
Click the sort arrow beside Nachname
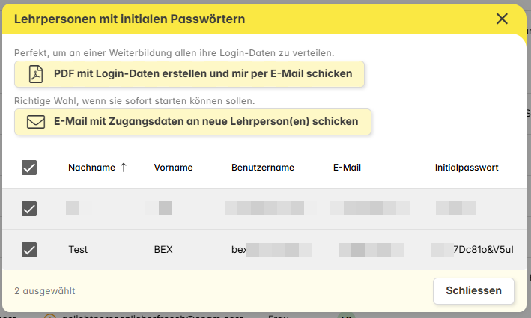124,168
